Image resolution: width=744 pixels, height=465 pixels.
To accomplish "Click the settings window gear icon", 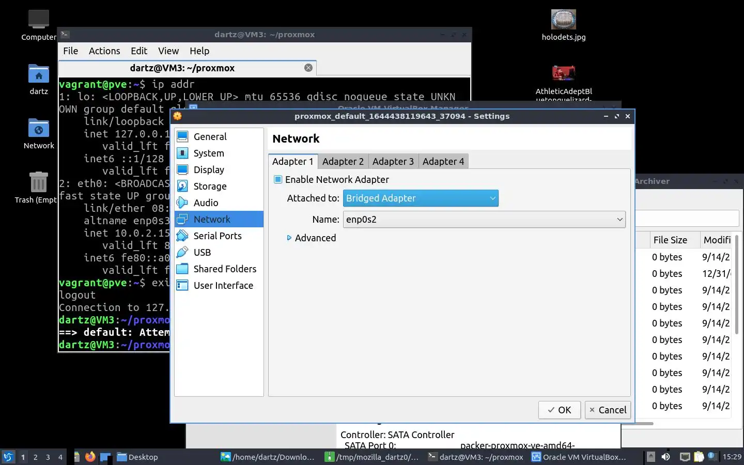I will point(178,116).
